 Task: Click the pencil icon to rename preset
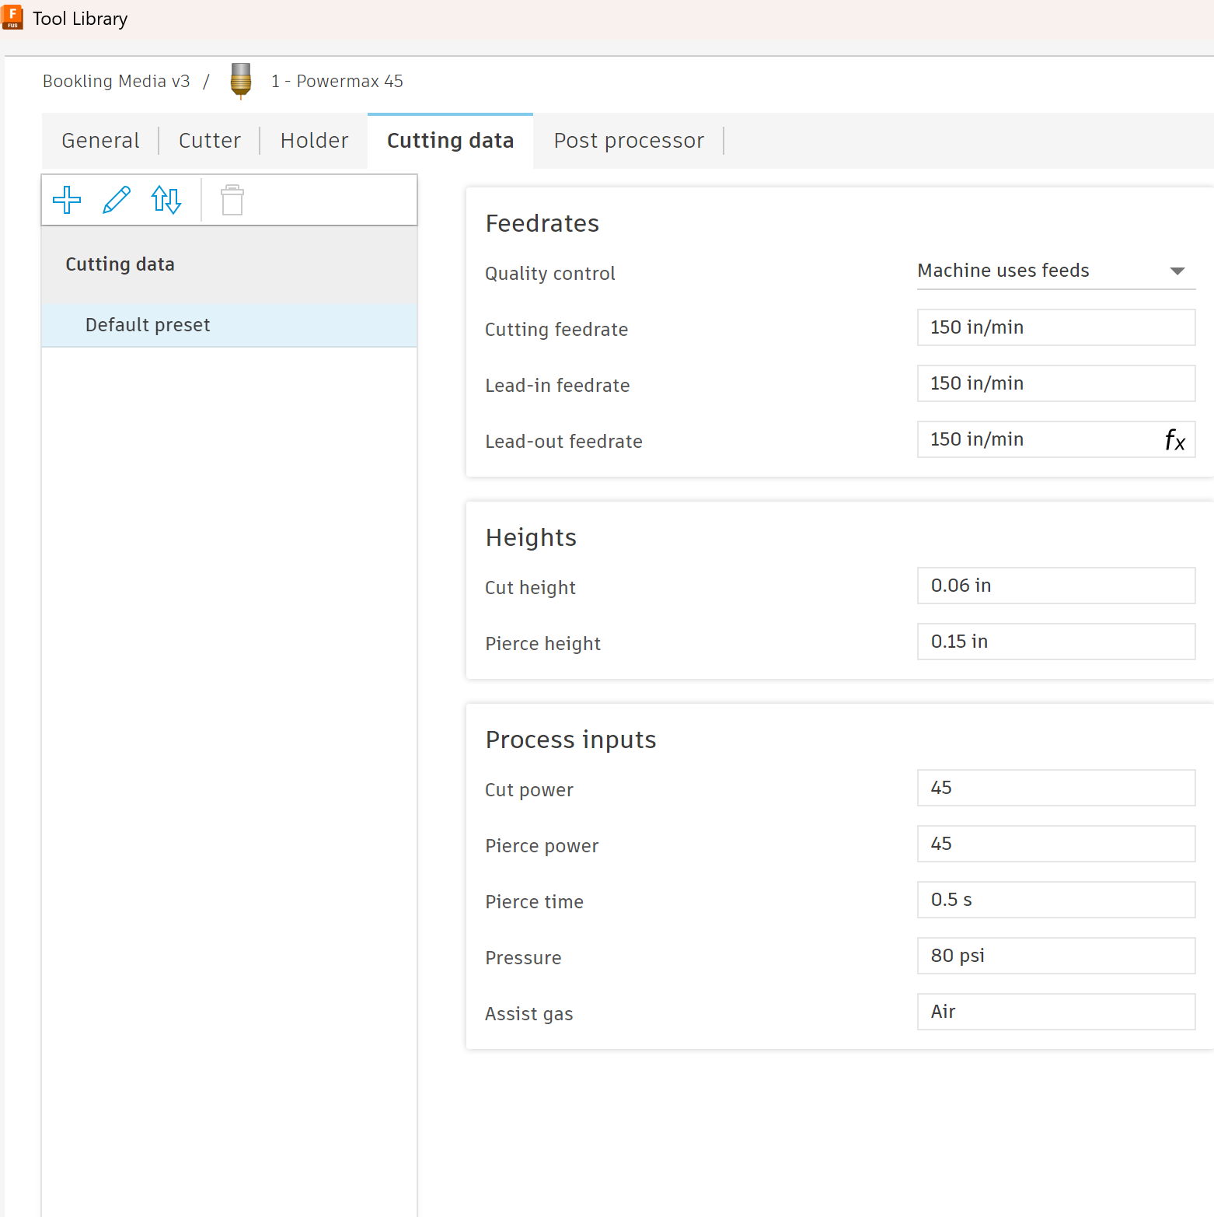117,200
